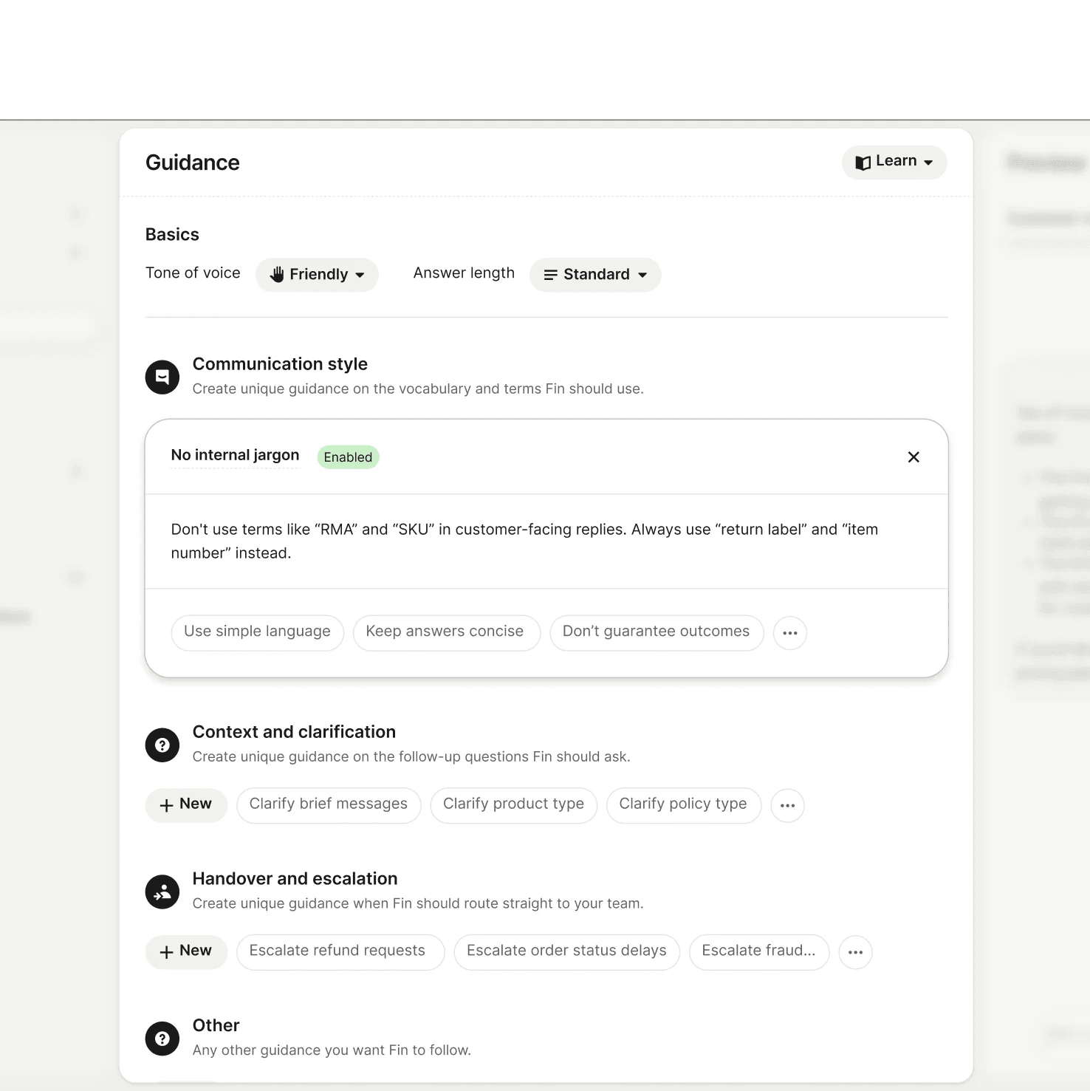1090x1091 pixels.
Task: Toggle the Enabled status badge
Action: tap(348, 457)
